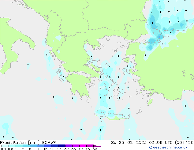The height and width of the screenshot is (150, 194).
Task: Choose the 20–25 mm legend color box
Action: (x=54, y=146)
